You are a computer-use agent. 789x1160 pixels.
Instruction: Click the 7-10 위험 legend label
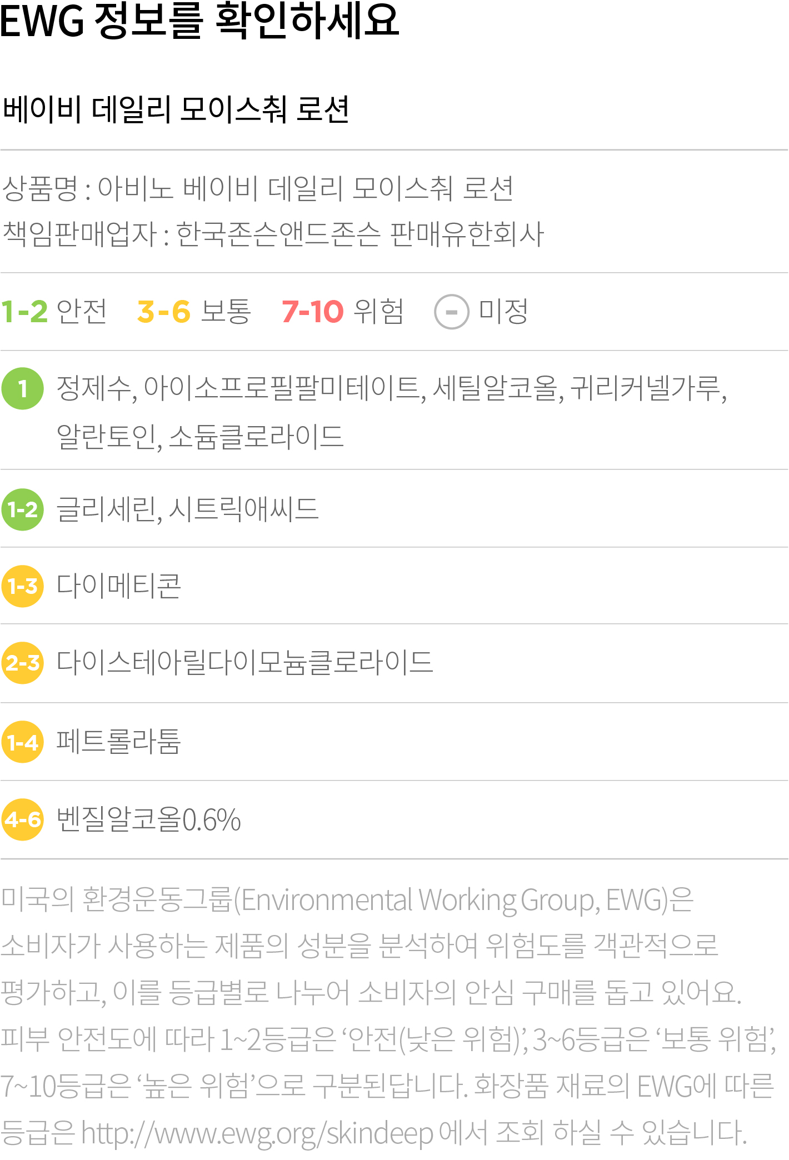343,311
